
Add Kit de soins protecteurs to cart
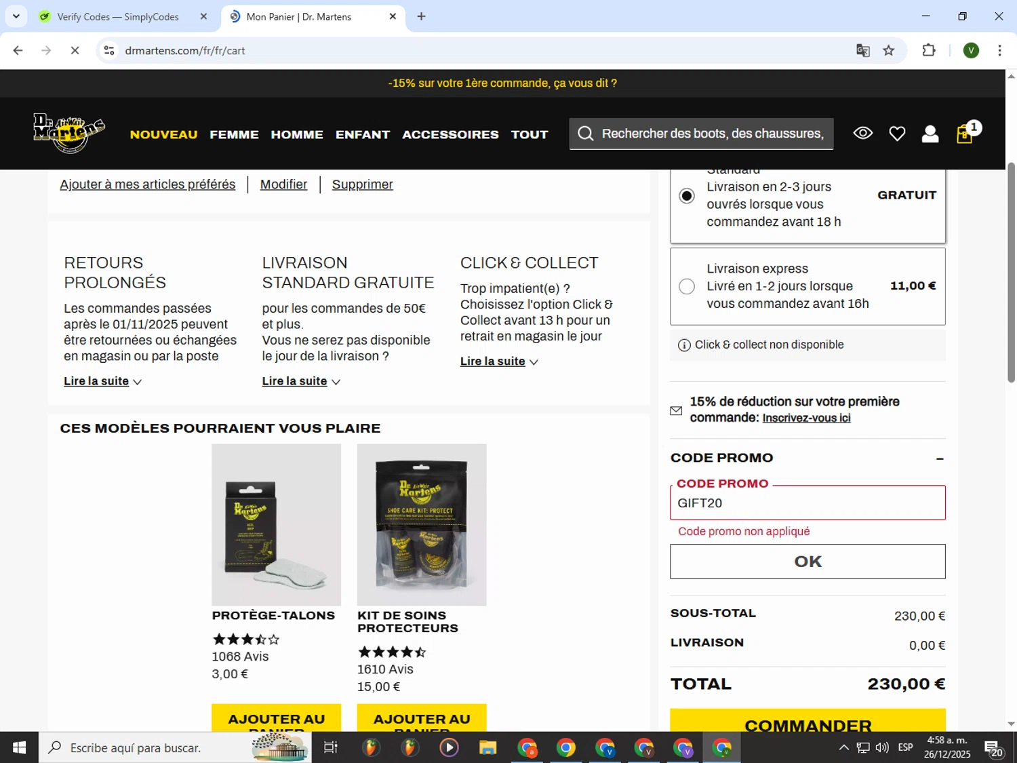pos(422,718)
